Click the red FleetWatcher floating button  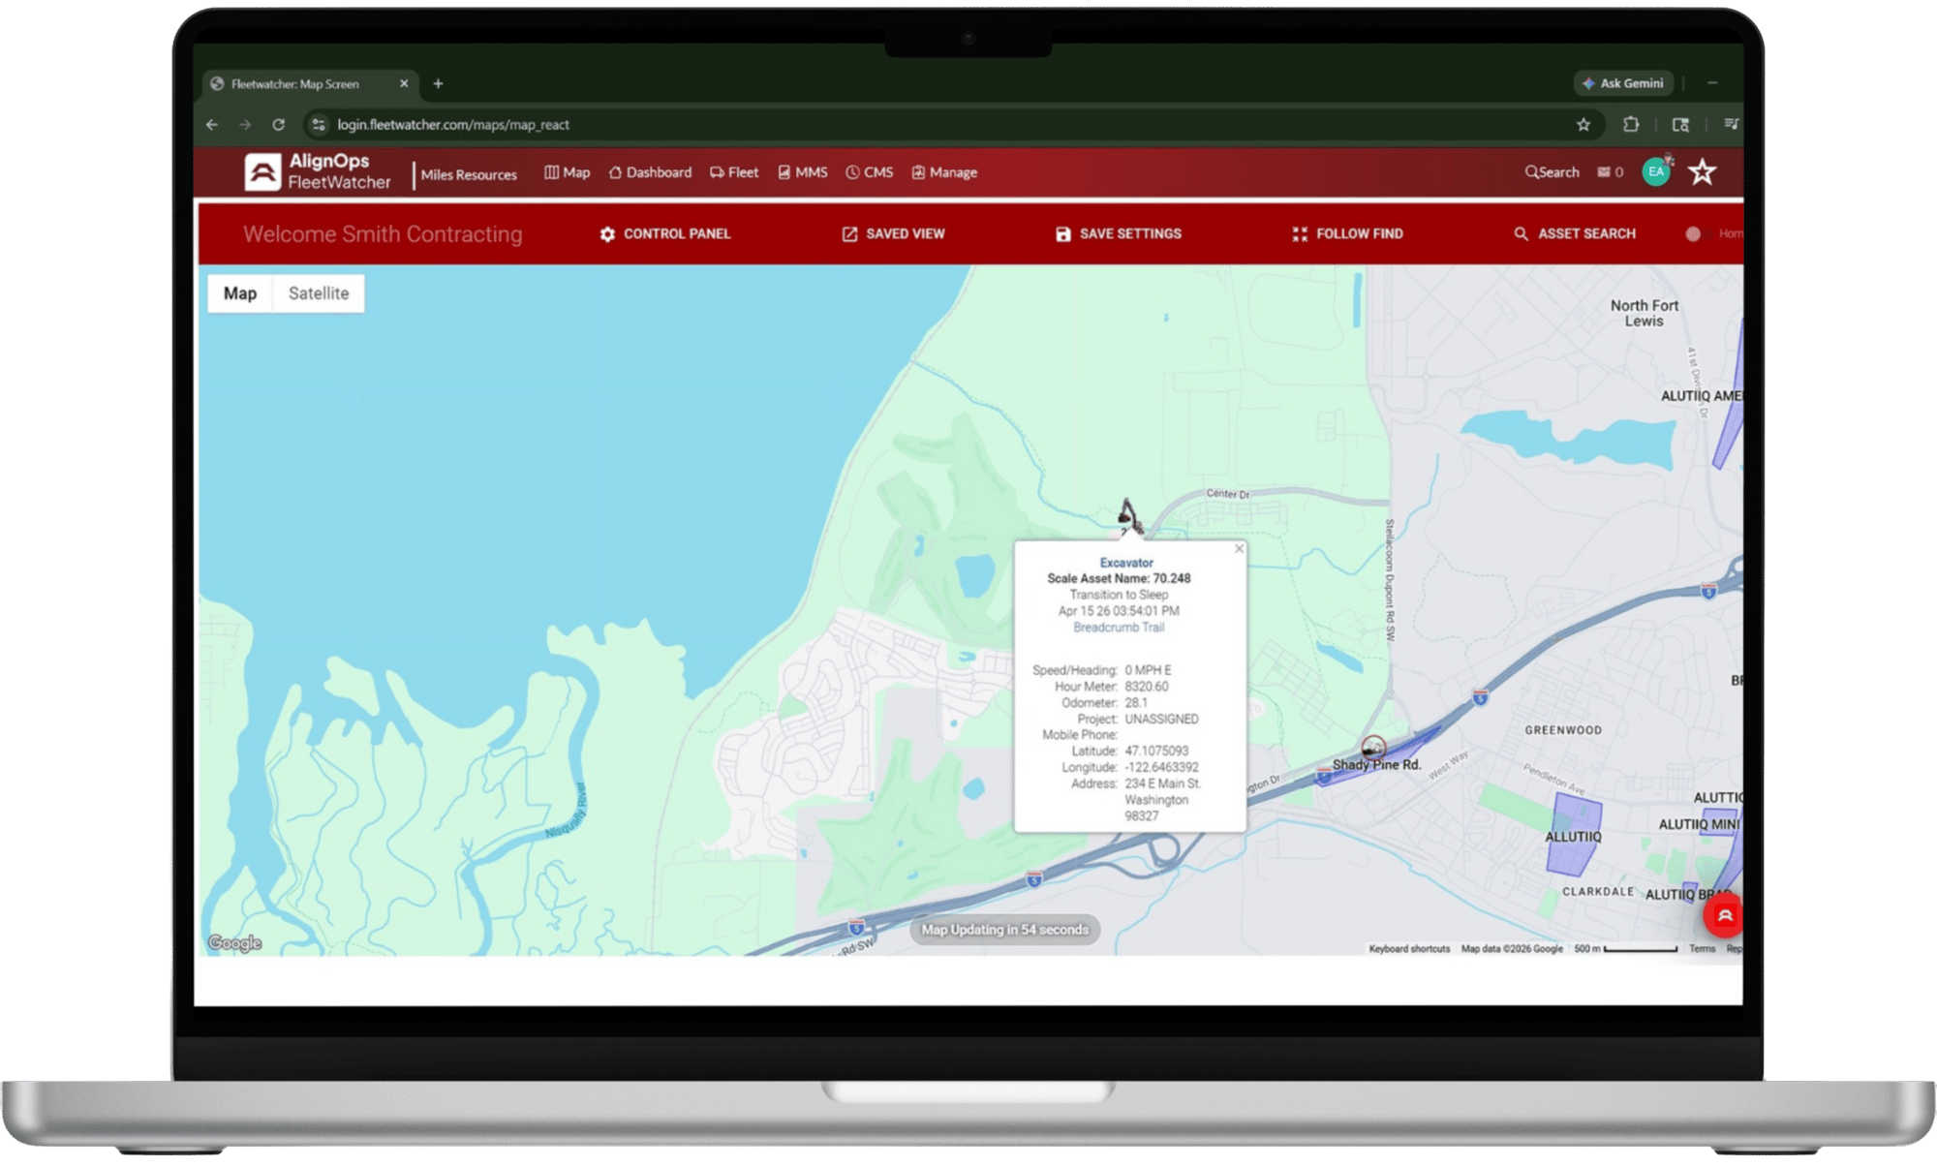(1724, 915)
